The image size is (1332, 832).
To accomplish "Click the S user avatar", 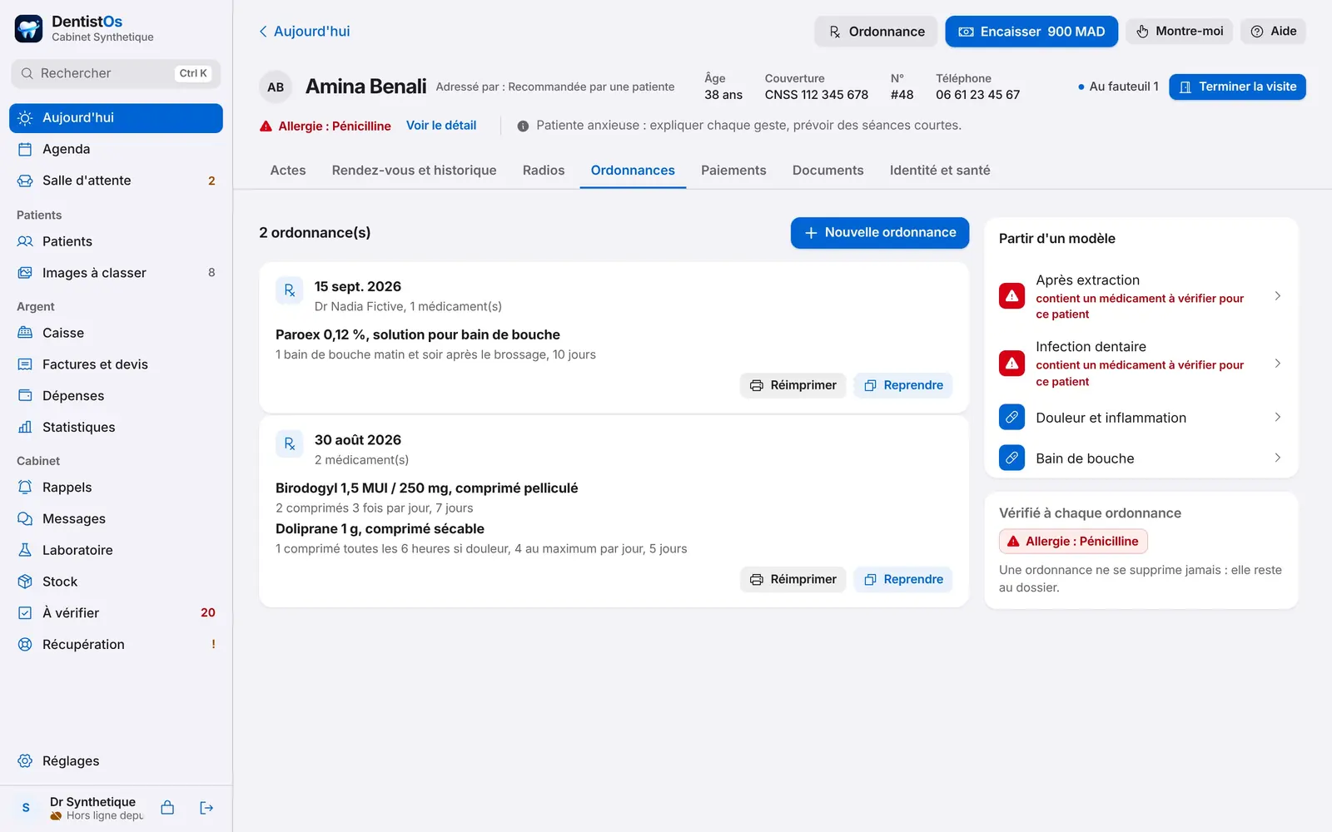I will tap(26, 808).
